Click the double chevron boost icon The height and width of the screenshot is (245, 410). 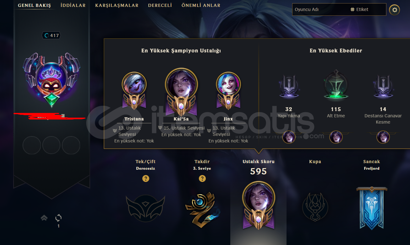coord(44,218)
